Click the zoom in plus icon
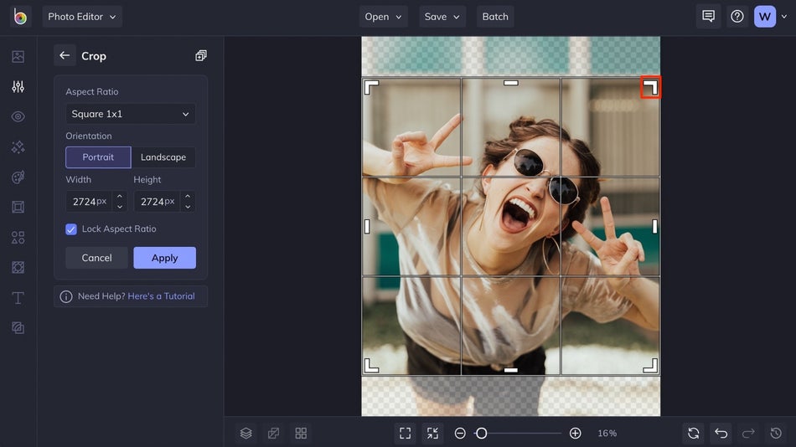Screen dimensions: 796x447 pos(575,433)
